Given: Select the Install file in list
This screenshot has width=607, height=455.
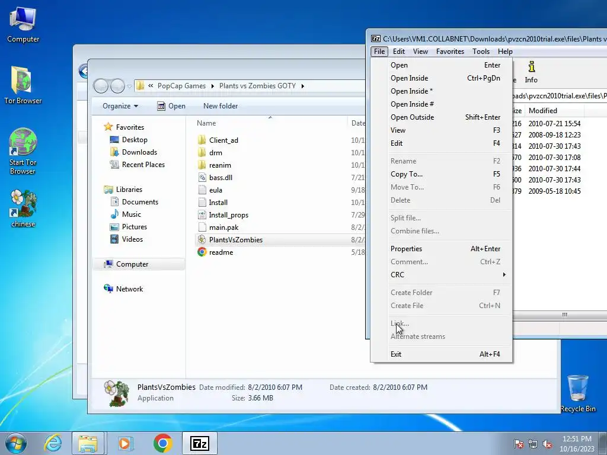Looking at the screenshot, I should (218, 203).
